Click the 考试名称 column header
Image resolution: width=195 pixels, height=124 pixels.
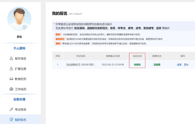tap(81, 56)
